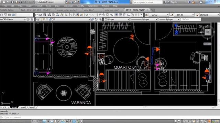Screen dimensions: 220x123
Task: Click the new drawing tab button
Action: coord(153,10)
